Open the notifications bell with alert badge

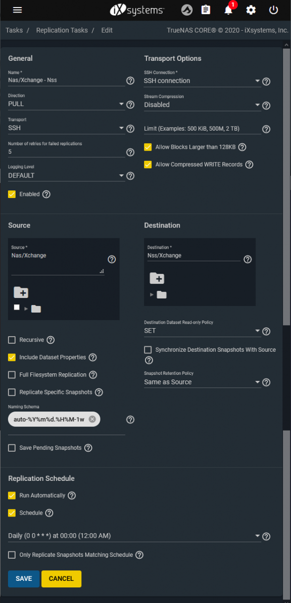coord(229,9)
